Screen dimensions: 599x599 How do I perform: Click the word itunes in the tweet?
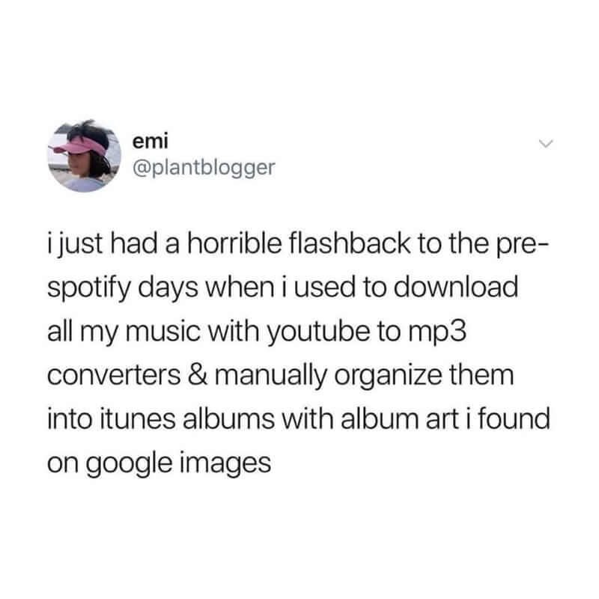(x=138, y=419)
